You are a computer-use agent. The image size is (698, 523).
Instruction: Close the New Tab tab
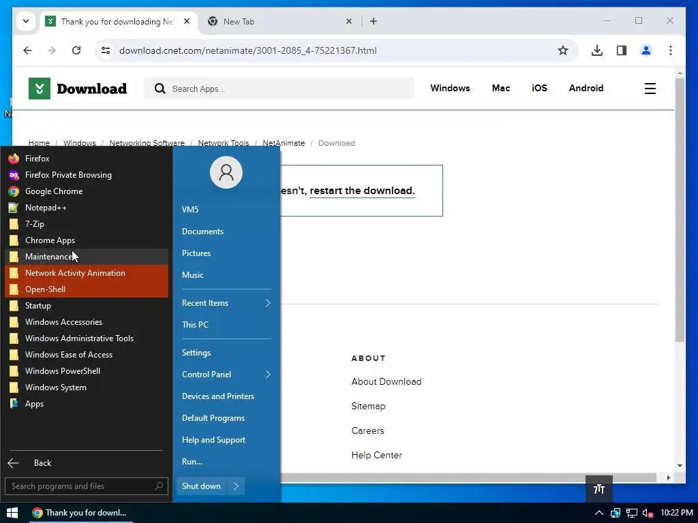click(x=349, y=21)
